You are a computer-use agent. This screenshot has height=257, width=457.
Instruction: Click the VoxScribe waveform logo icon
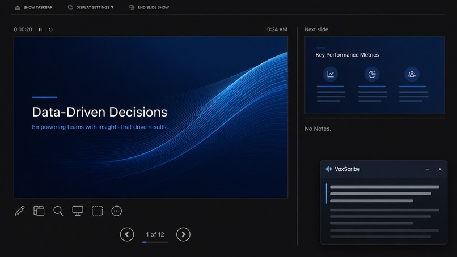point(329,169)
